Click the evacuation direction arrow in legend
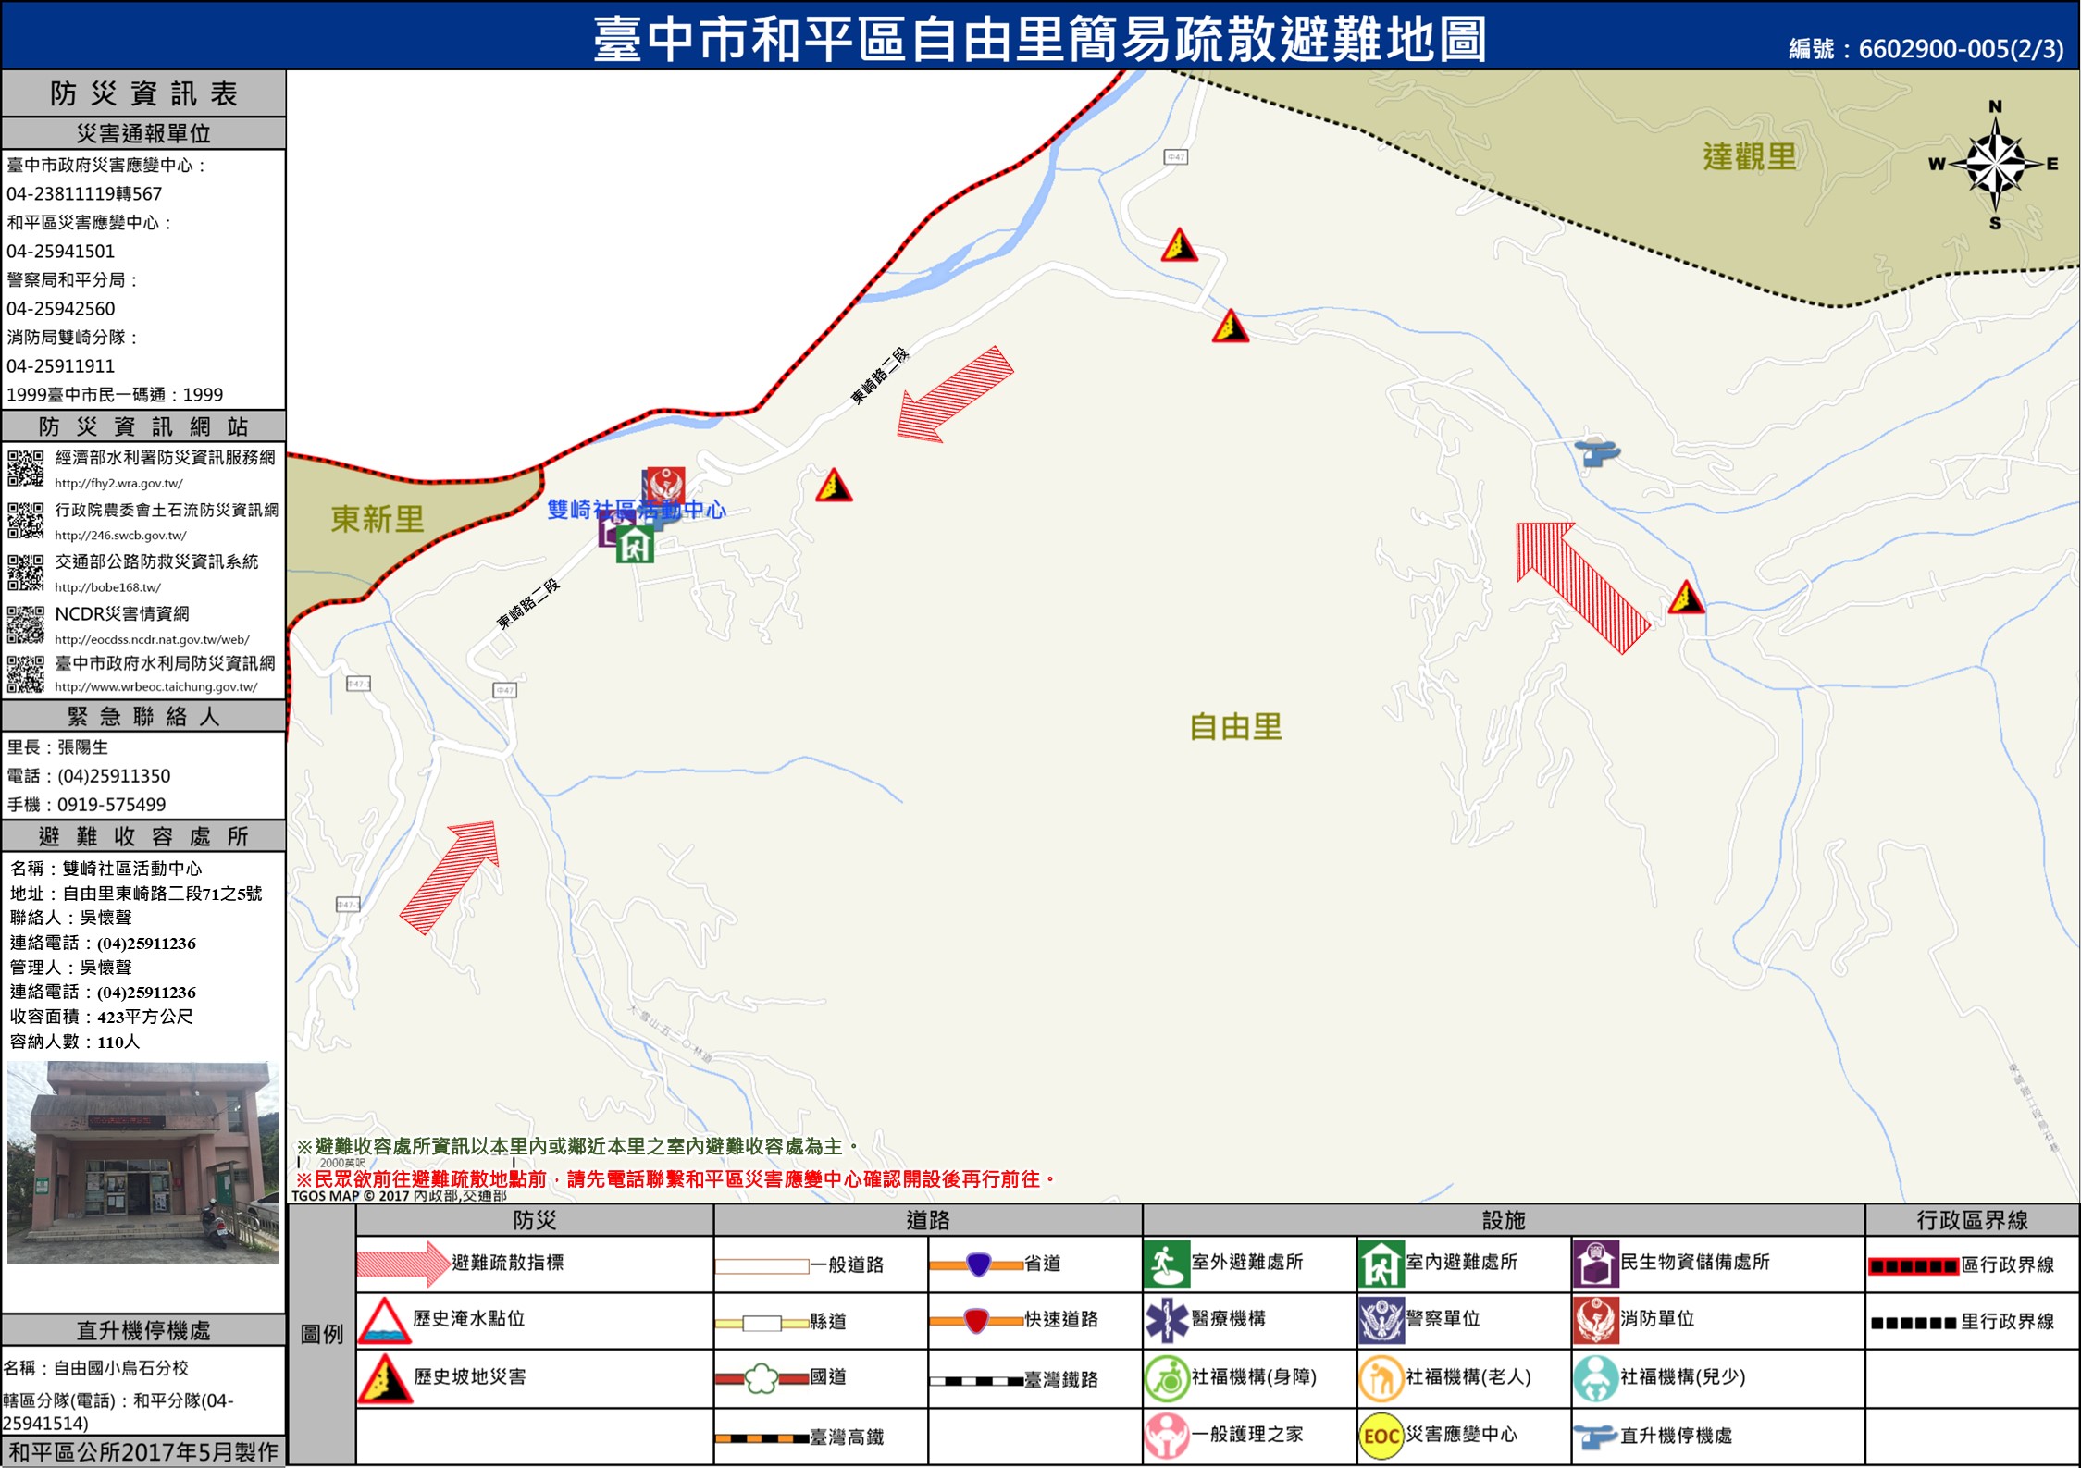2081x1468 pixels. [x=403, y=1264]
